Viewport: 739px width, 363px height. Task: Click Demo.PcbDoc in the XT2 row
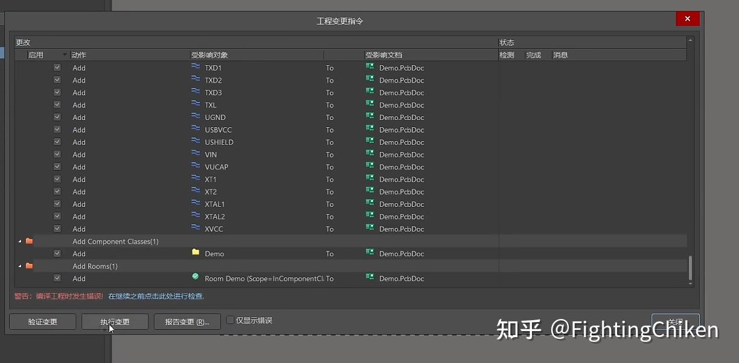click(401, 192)
